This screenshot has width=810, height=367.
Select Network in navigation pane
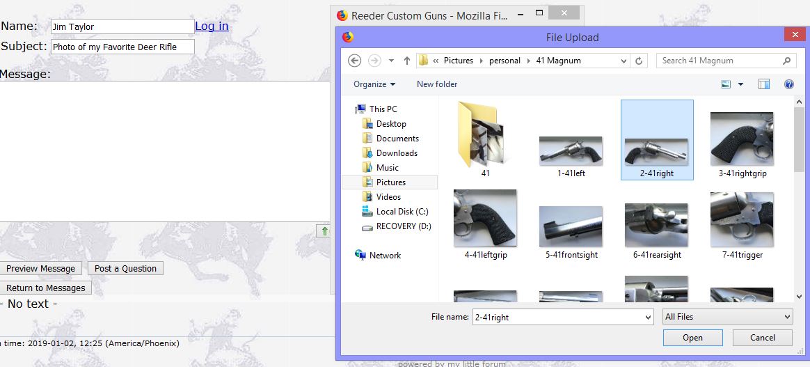coord(378,256)
